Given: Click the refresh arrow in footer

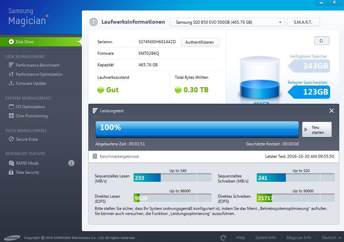Looking at the screenshot, I should pos(223,238).
